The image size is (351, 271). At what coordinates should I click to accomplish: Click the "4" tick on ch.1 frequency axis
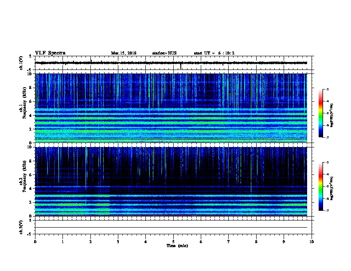click(x=31, y=116)
